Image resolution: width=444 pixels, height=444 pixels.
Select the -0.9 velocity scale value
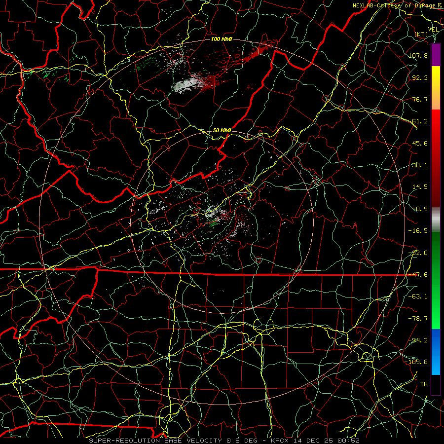420,209
